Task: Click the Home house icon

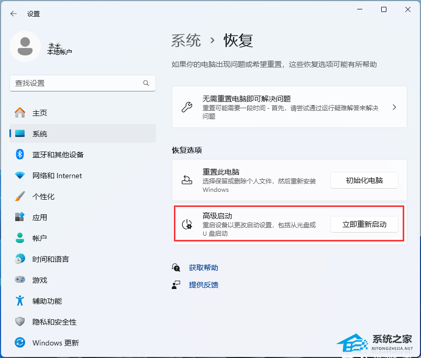Action: (20, 112)
